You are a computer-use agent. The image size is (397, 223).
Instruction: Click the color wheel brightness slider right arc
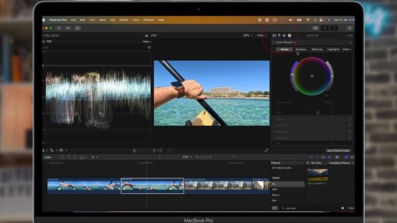coord(331,76)
